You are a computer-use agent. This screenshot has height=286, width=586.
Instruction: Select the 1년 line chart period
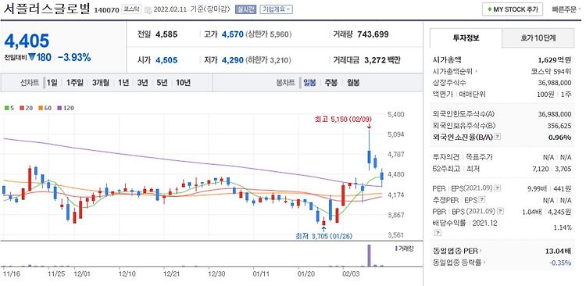(x=123, y=83)
